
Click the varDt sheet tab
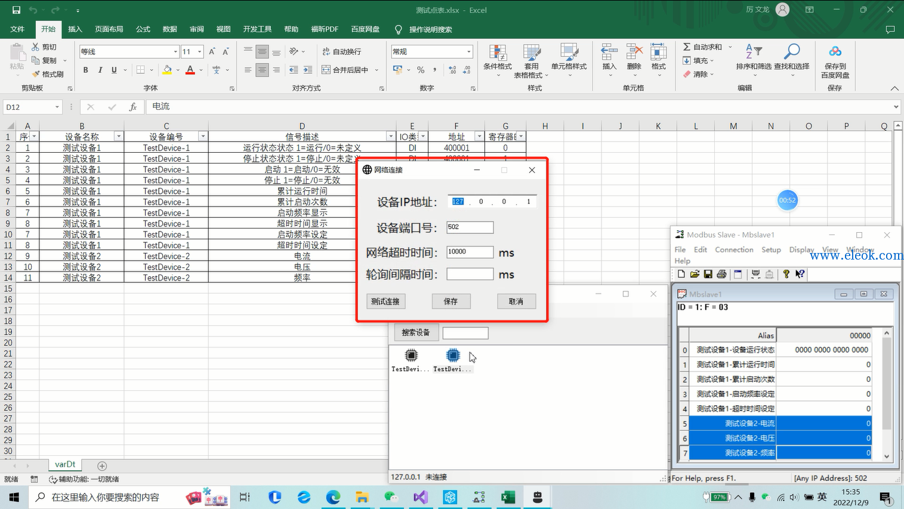(65, 464)
